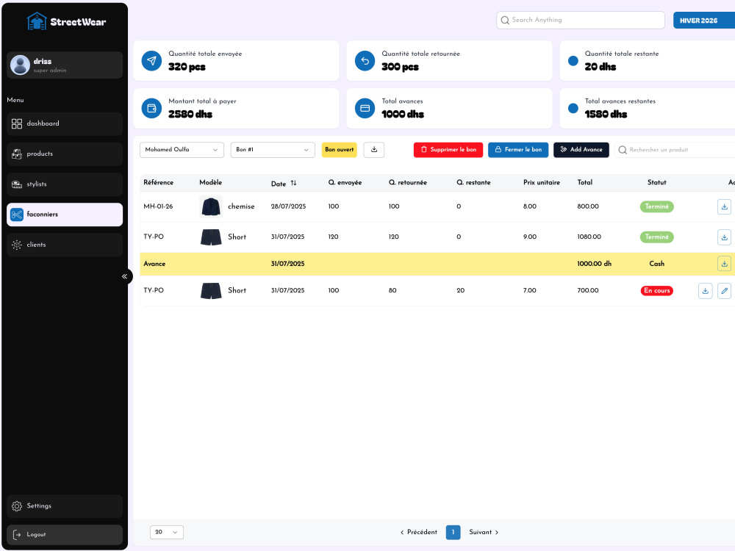The image size is (735, 551).
Task: Click the blue dot of Quantité totale restante
Action: click(573, 61)
